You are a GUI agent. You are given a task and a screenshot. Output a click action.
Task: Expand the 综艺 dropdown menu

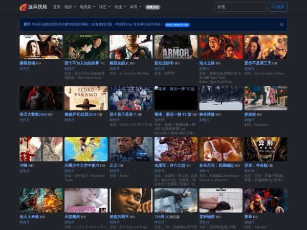click(x=104, y=7)
